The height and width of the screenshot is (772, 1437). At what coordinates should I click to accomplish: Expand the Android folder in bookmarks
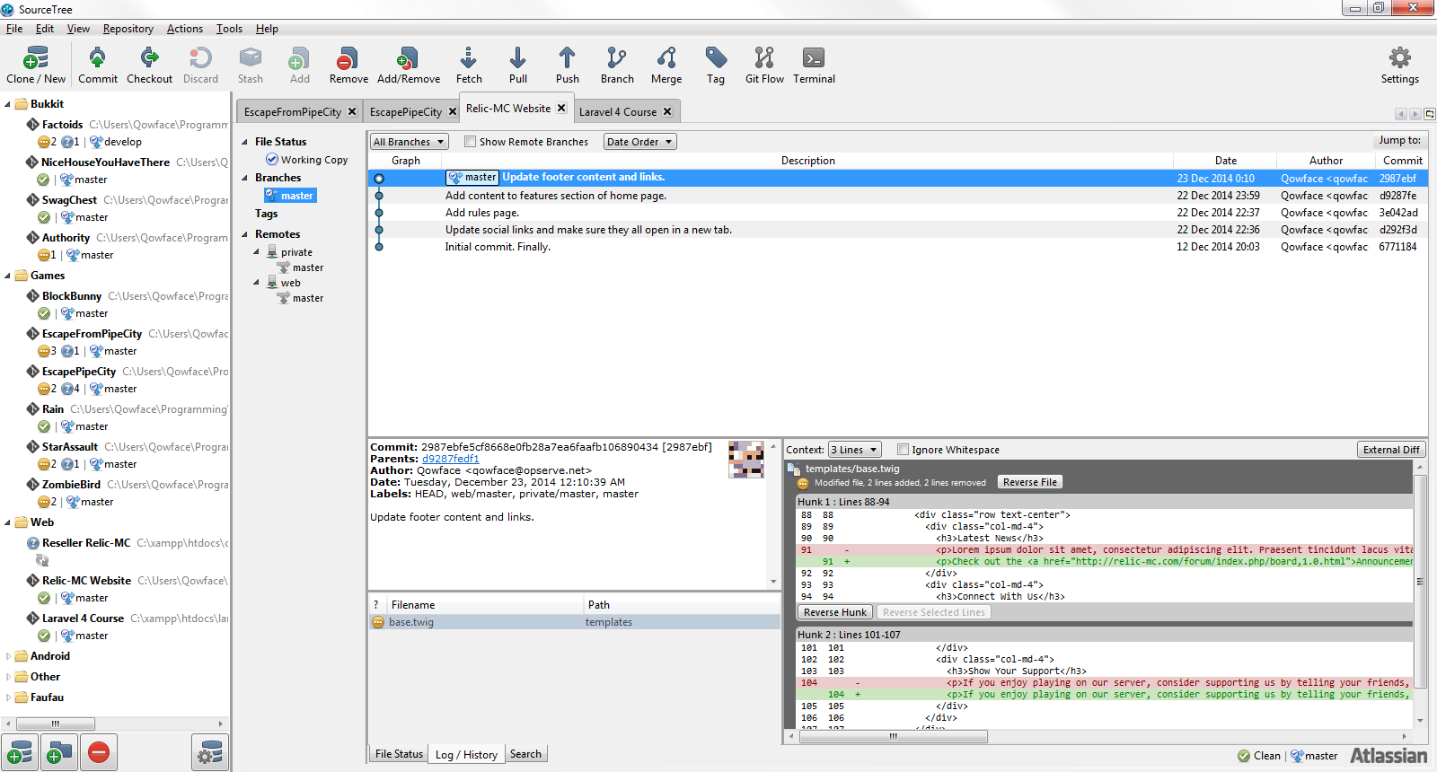[9, 656]
